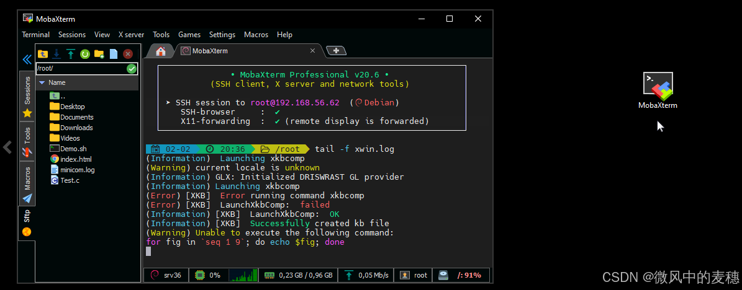Open the Macros side panel
This screenshot has width=742, height=290.
27,184
